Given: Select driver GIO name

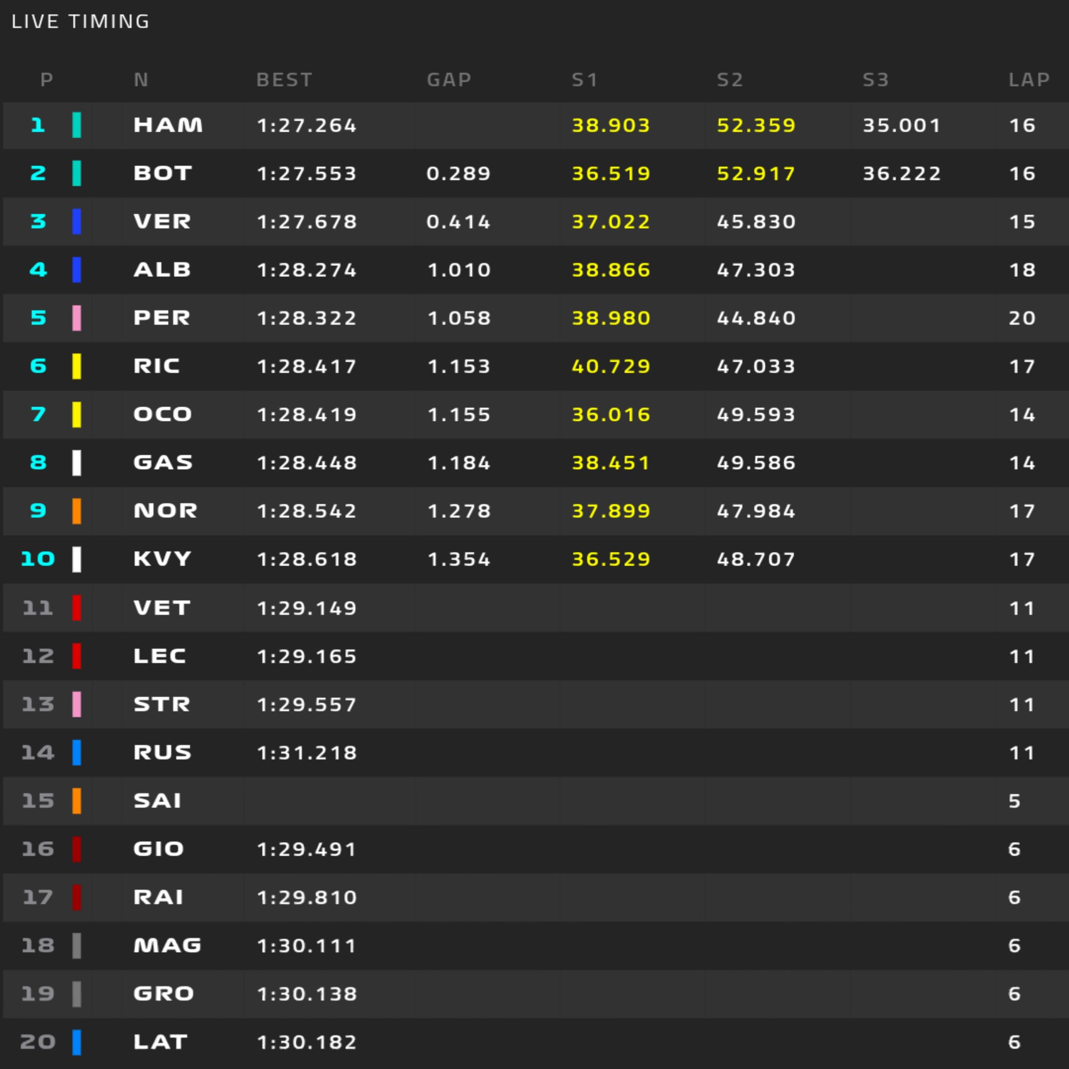Looking at the screenshot, I should pos(158,849).
